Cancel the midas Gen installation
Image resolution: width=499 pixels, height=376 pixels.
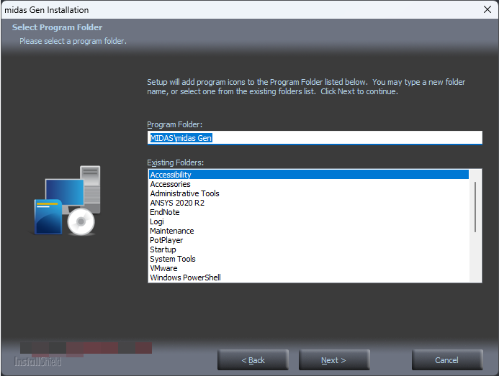[447, 359]
